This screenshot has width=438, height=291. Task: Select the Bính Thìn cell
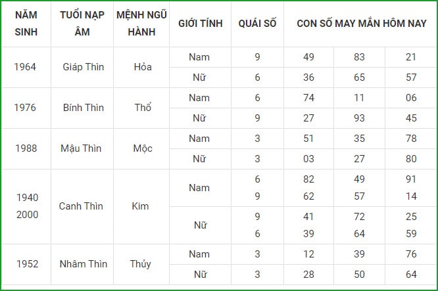click(x=84, y=108)
